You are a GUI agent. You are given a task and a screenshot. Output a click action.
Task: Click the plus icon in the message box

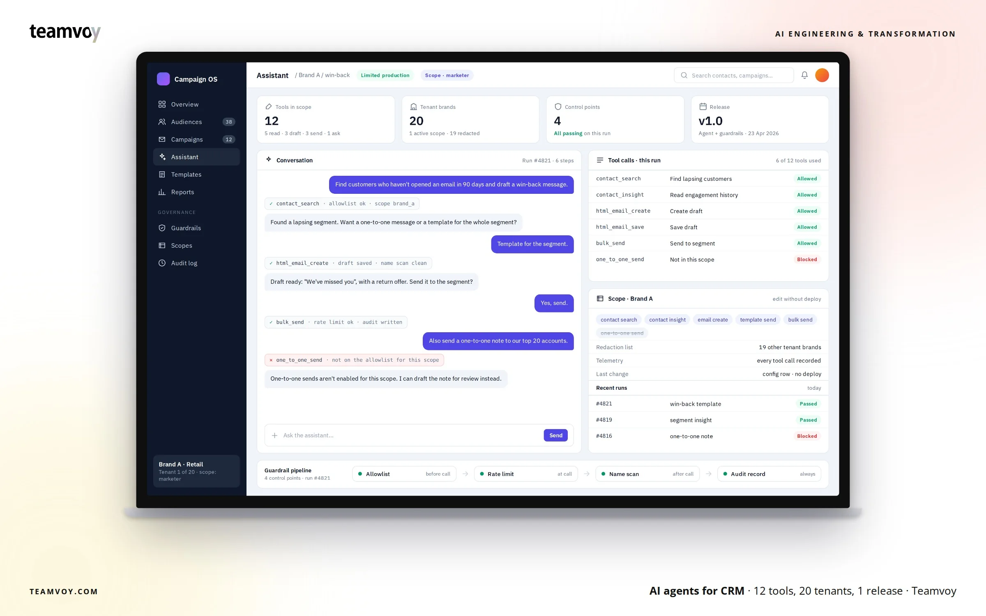click(274, 435)
